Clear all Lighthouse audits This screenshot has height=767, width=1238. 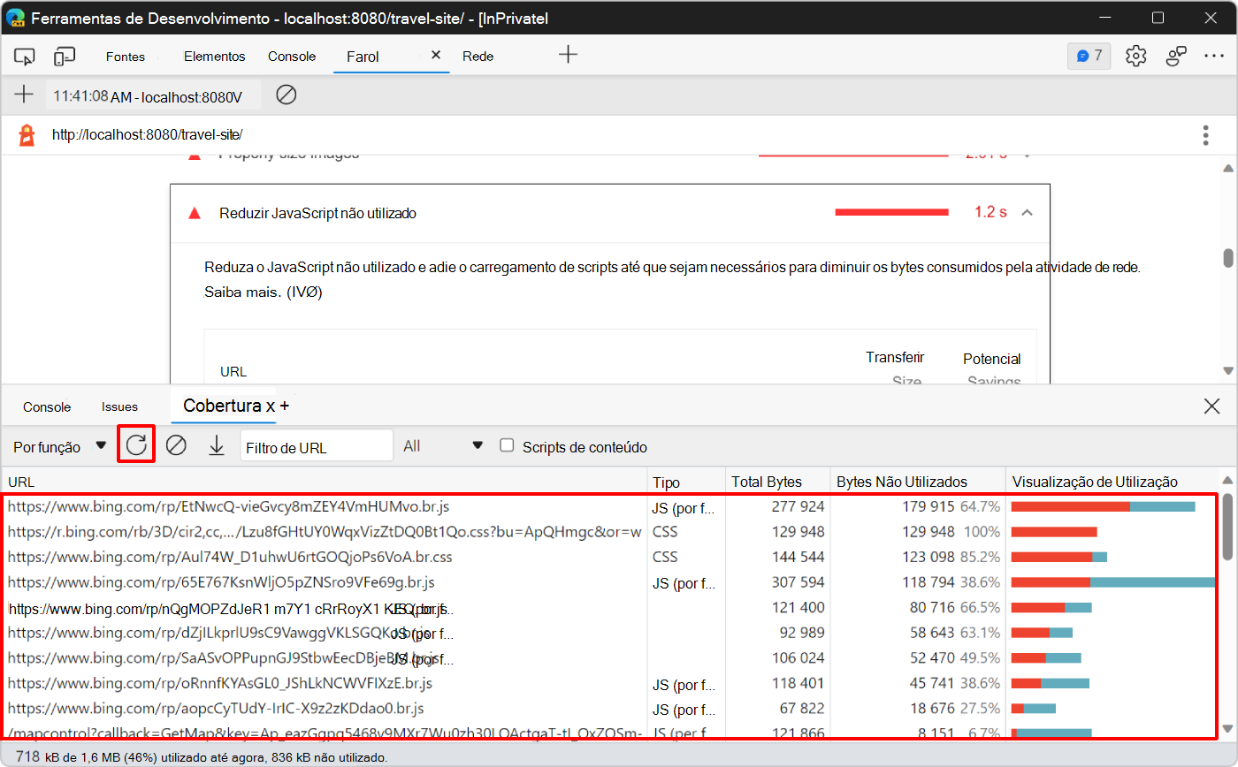point(286,95)
